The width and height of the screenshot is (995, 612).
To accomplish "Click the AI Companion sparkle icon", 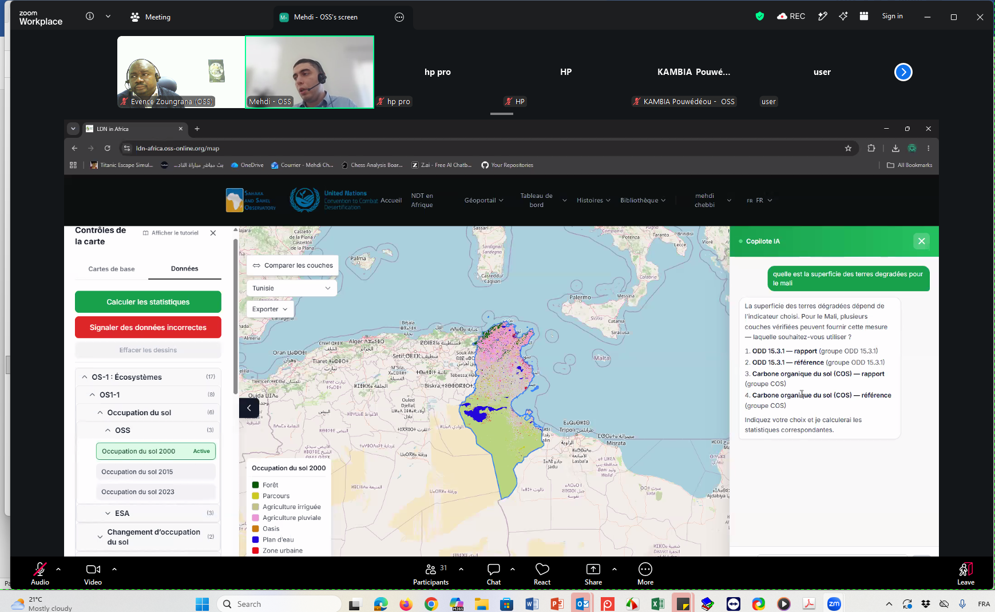I will tap(843, 17).
